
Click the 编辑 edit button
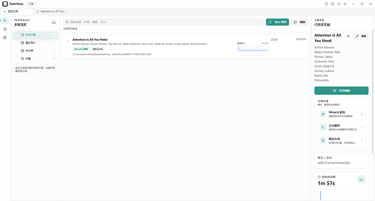point(361,36)
